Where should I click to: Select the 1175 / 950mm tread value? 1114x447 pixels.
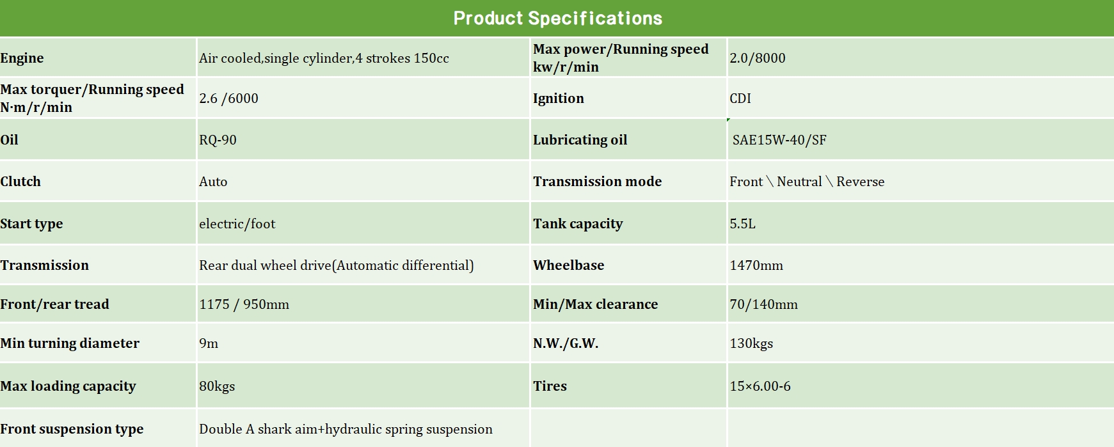pos(244,304)
